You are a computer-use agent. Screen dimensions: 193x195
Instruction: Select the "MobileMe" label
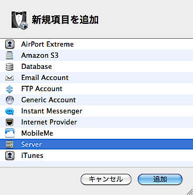[37, 134]
